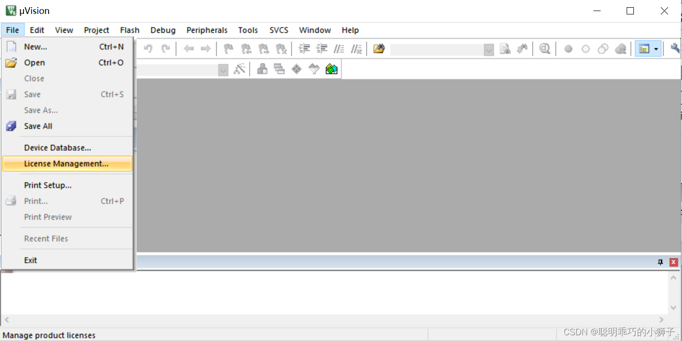The width and height of the screenshot is (682, 341).
Task: Open the Window menu
Action: (x=315, y=30)
